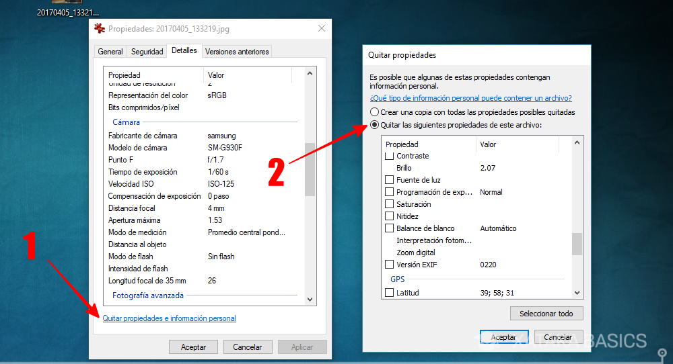
Task: Select the Detalles tab
Action: coord(184,50)
